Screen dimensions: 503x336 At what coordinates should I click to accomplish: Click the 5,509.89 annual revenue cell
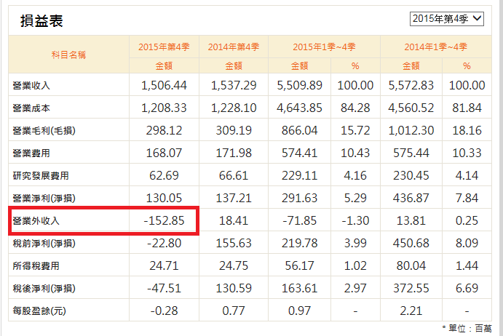[299, 85]
